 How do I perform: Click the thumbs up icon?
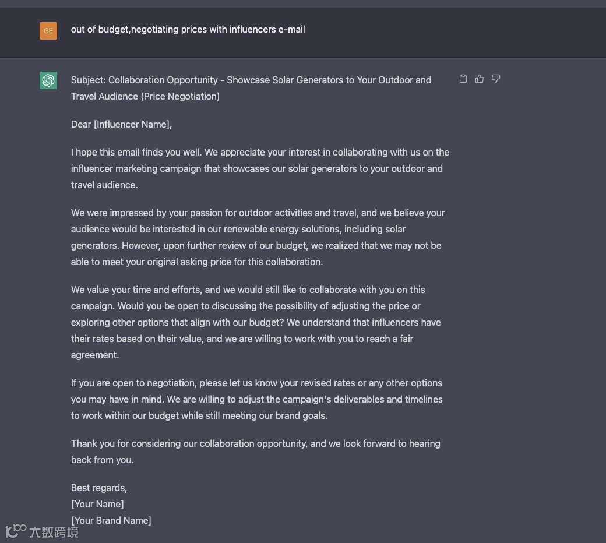[x=480, y=79]
